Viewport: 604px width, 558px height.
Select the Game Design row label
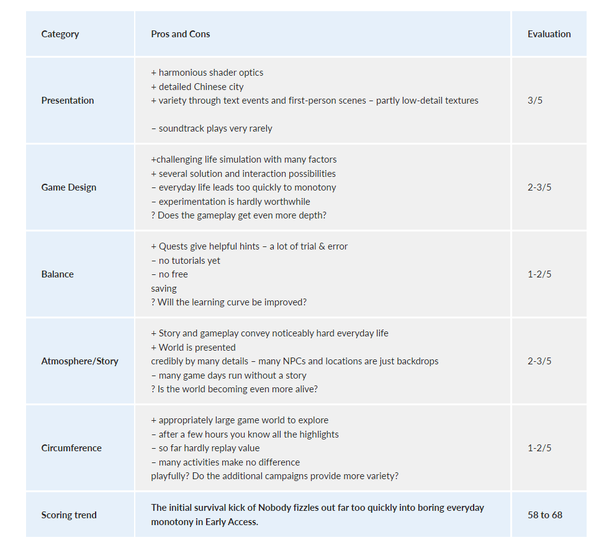point(69,187)
